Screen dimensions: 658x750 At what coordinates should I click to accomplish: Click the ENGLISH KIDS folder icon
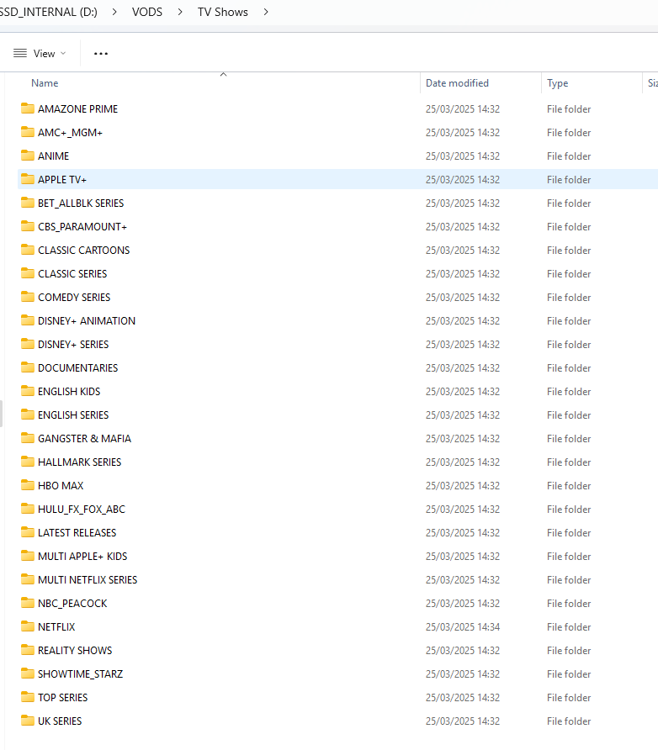[x=28, y=391]
